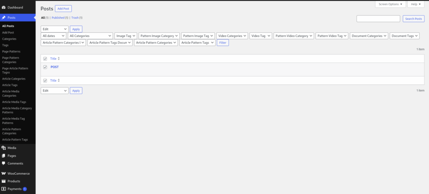Toggle the checkbox for the POST row

pos(45,67)
